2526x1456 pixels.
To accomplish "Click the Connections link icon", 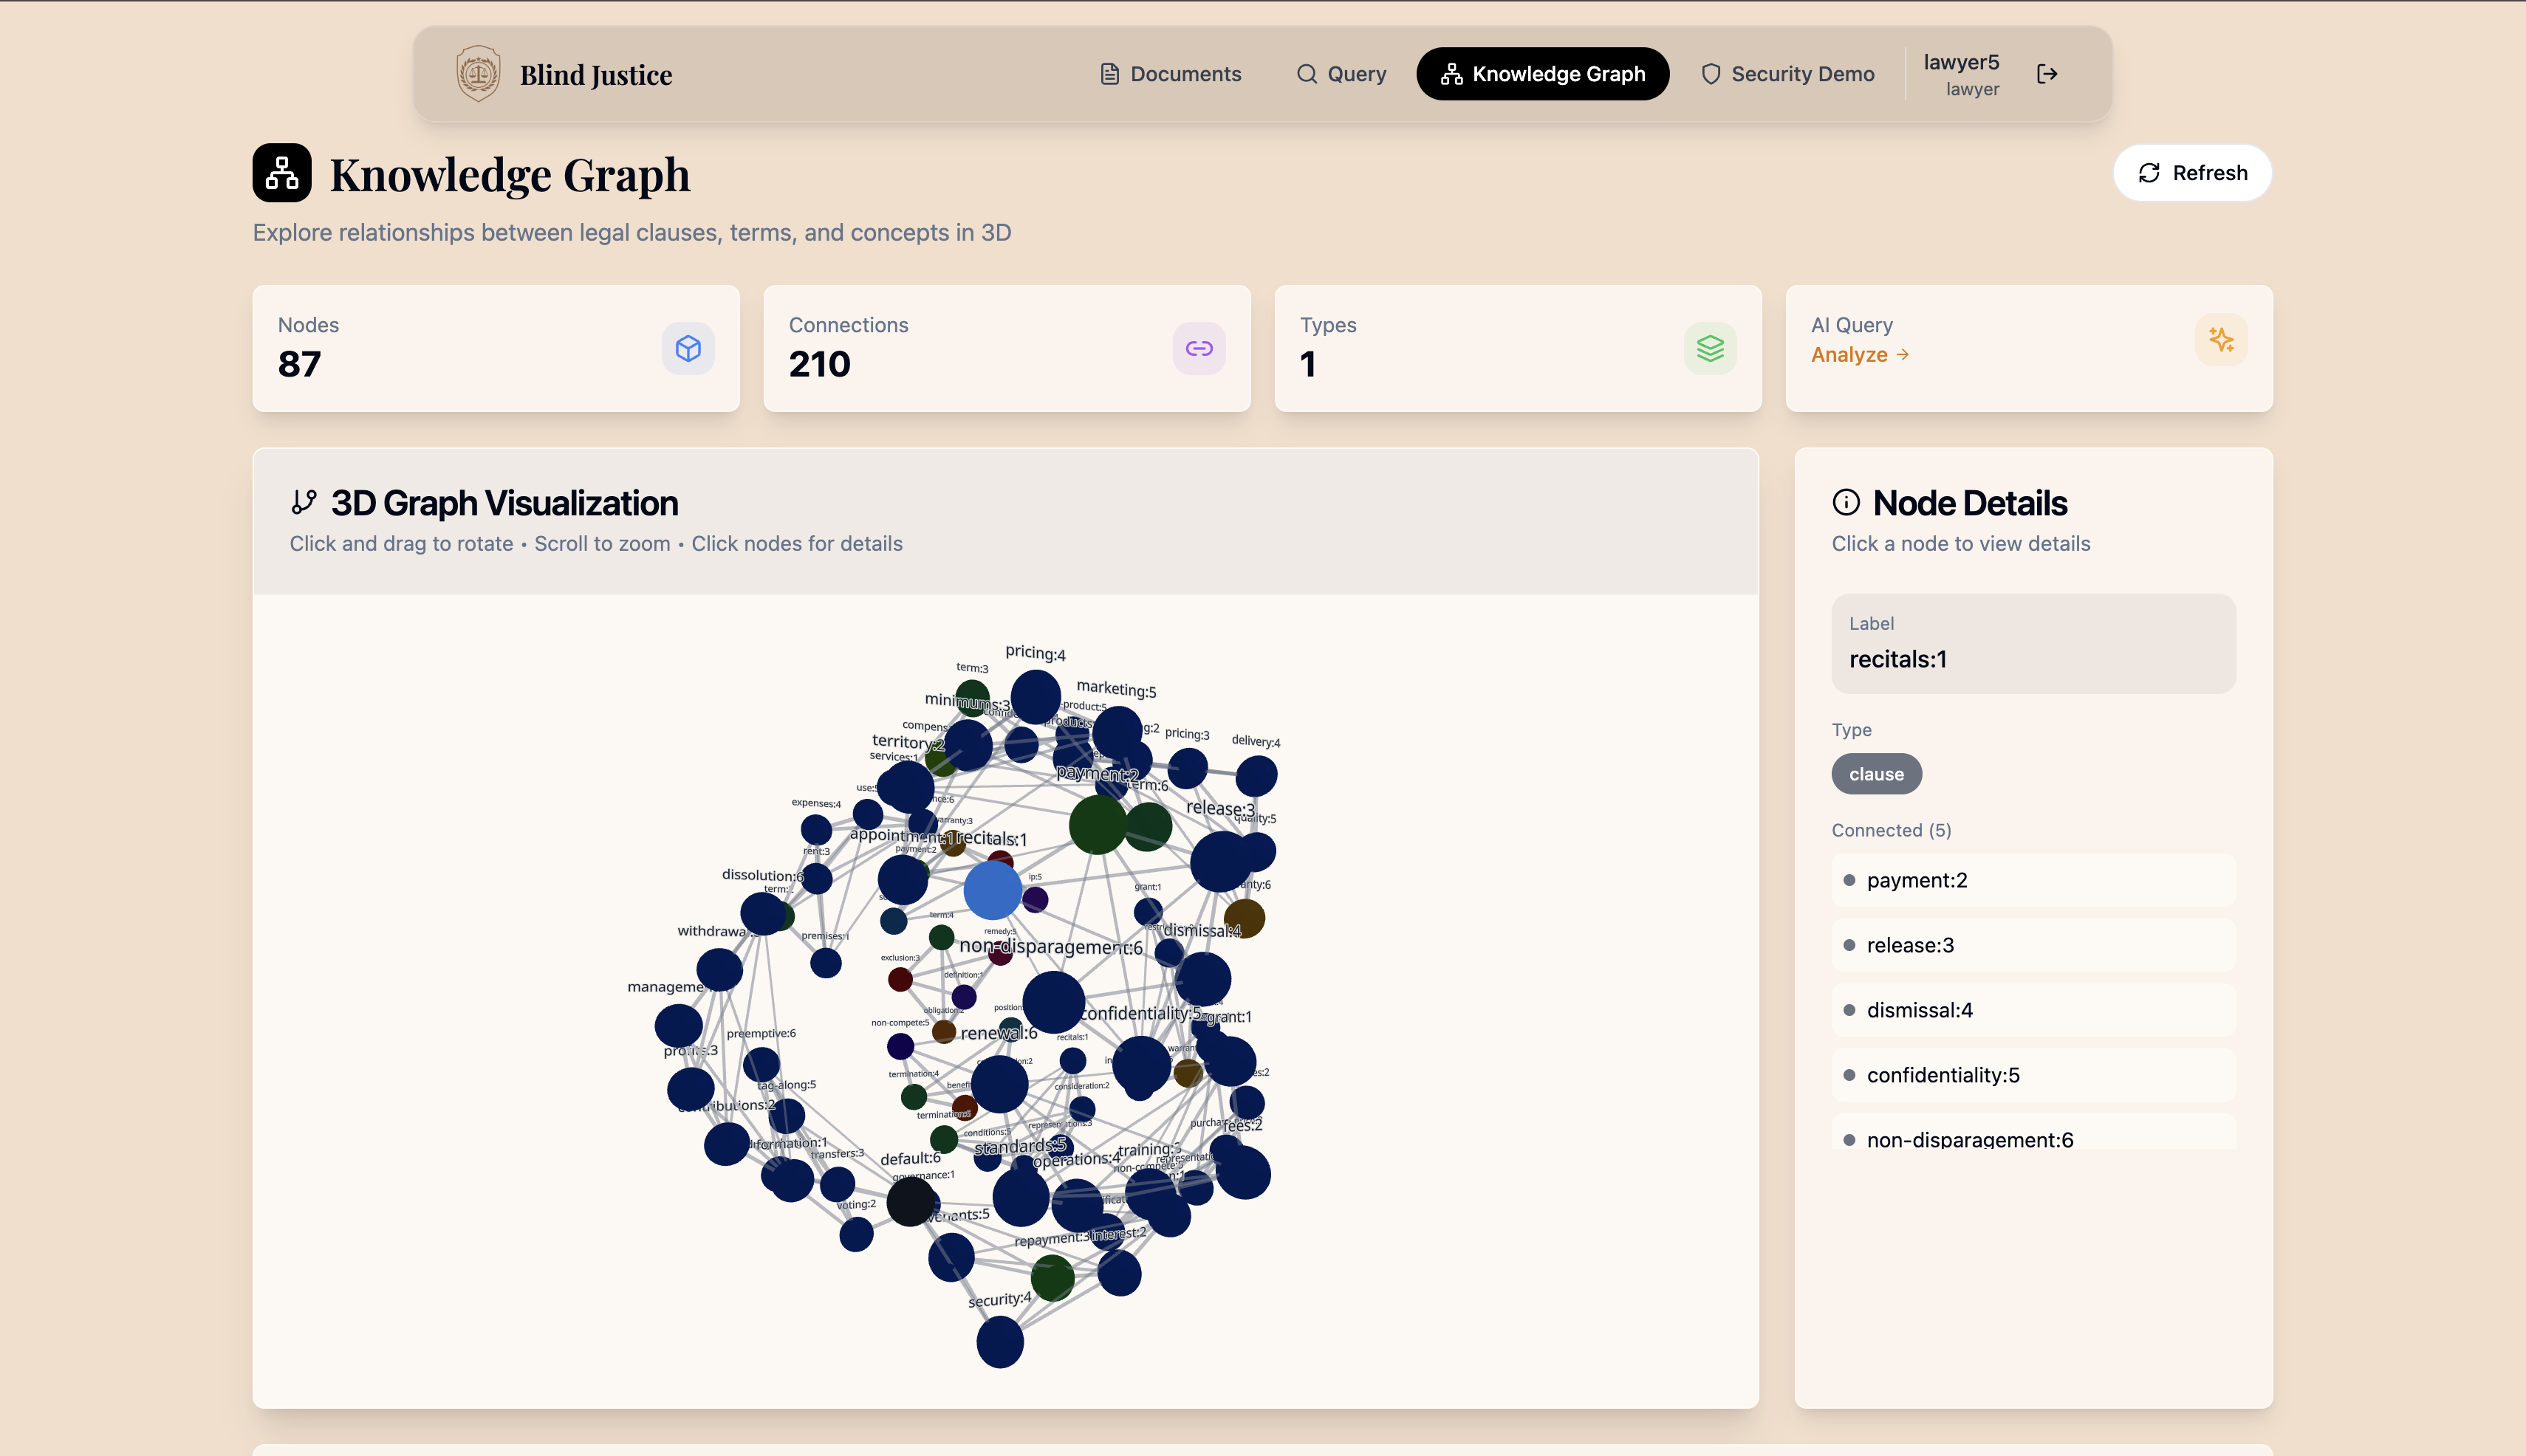I will click(x=1199, y=349).
